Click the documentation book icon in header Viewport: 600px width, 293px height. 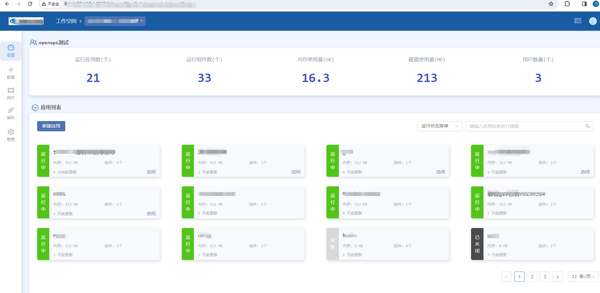pyautogui.click(x=578, y=21)
